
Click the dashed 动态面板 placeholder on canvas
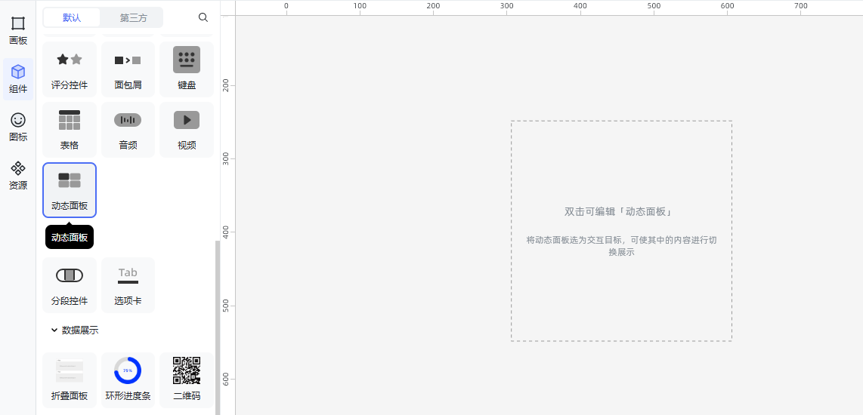[621, 231]
